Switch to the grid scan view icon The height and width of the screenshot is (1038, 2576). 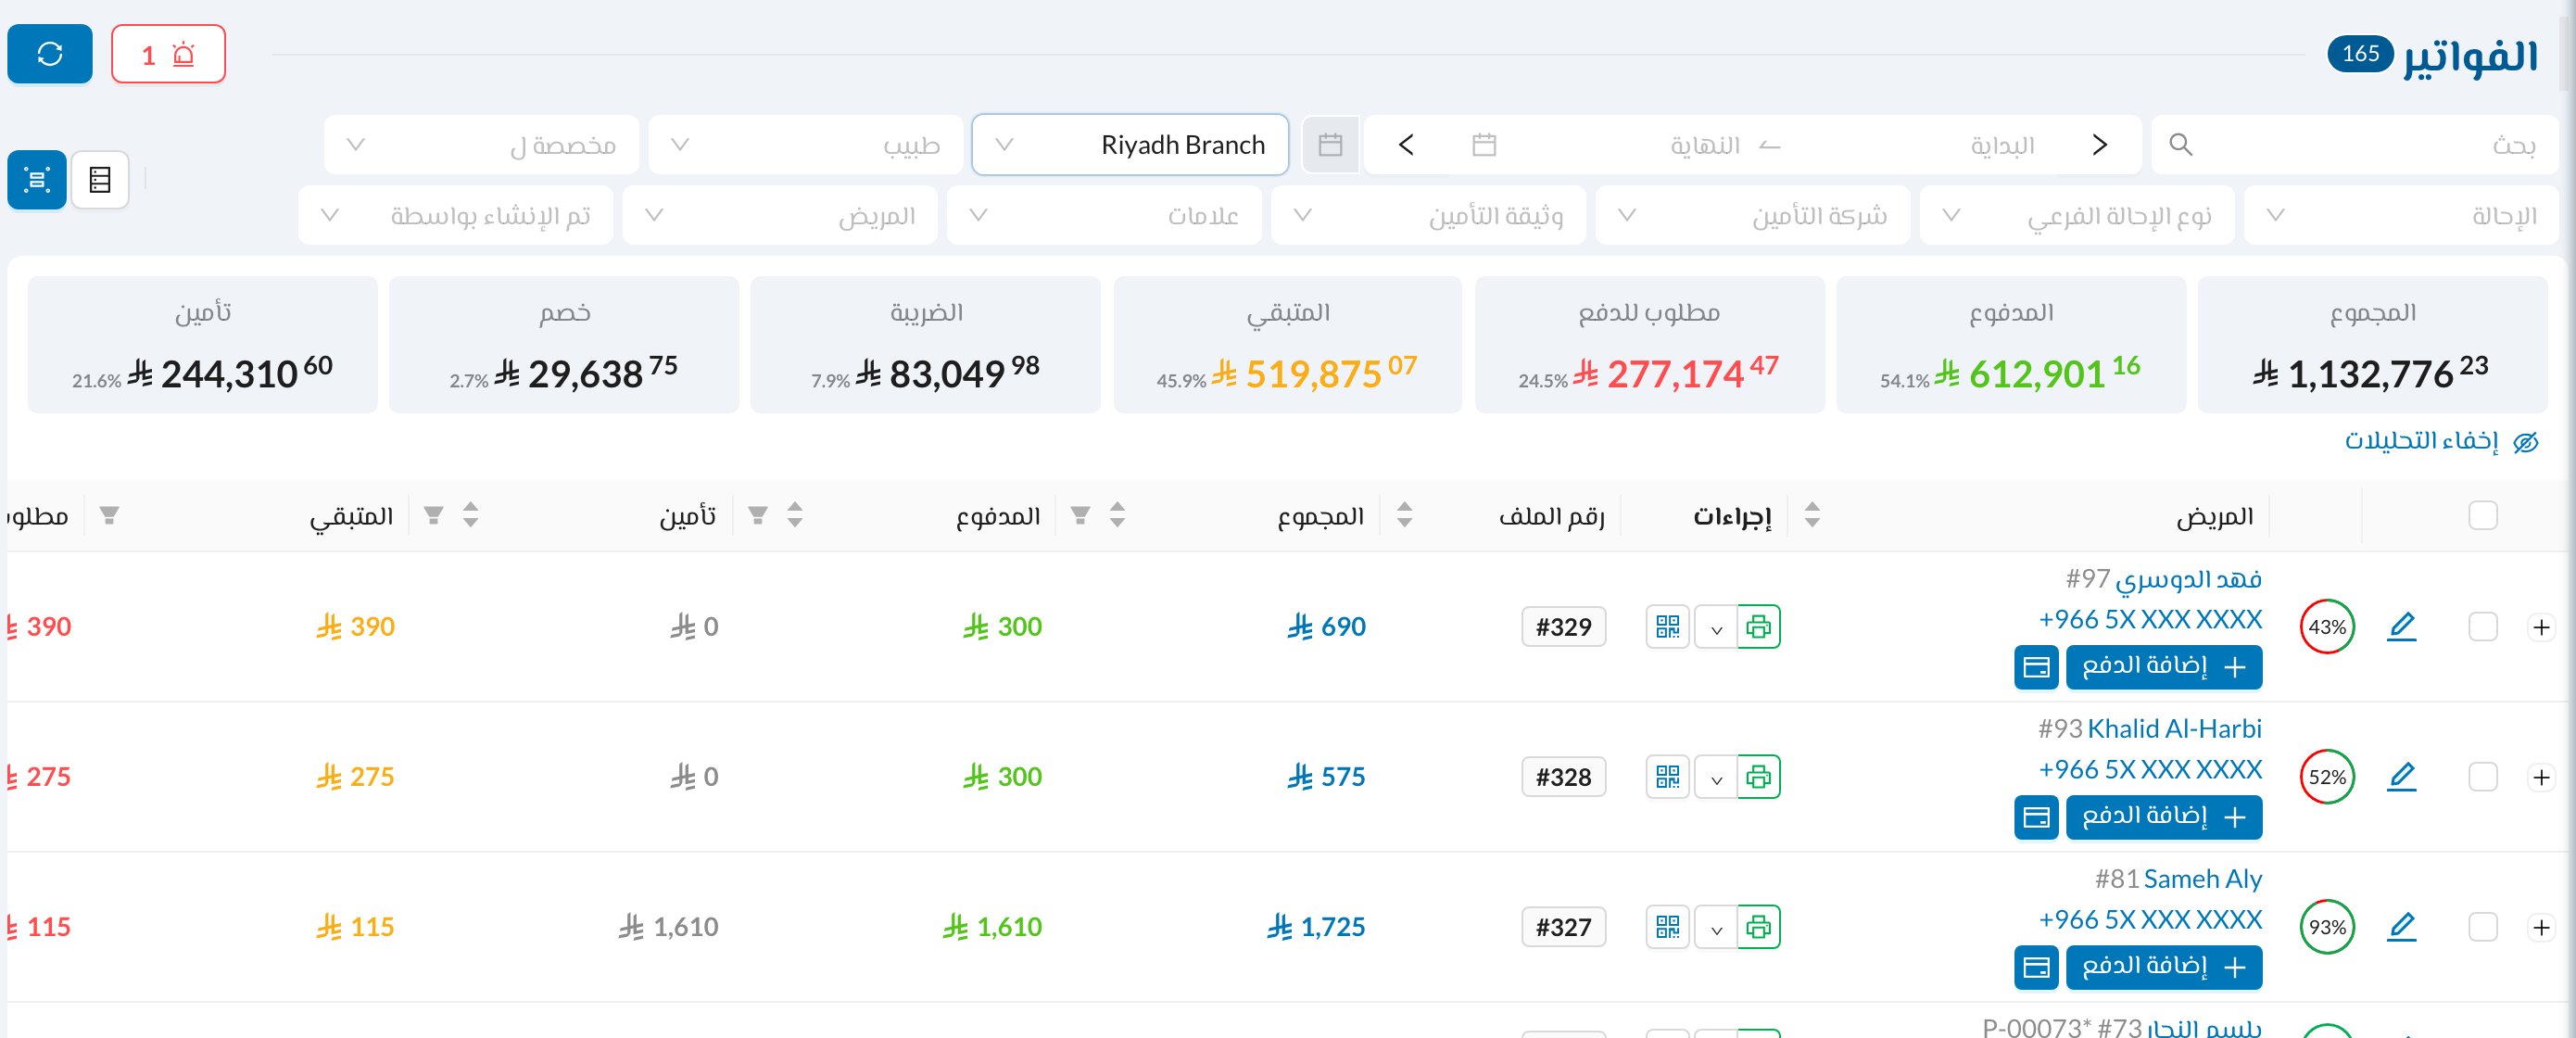click(x=37, y=180)
